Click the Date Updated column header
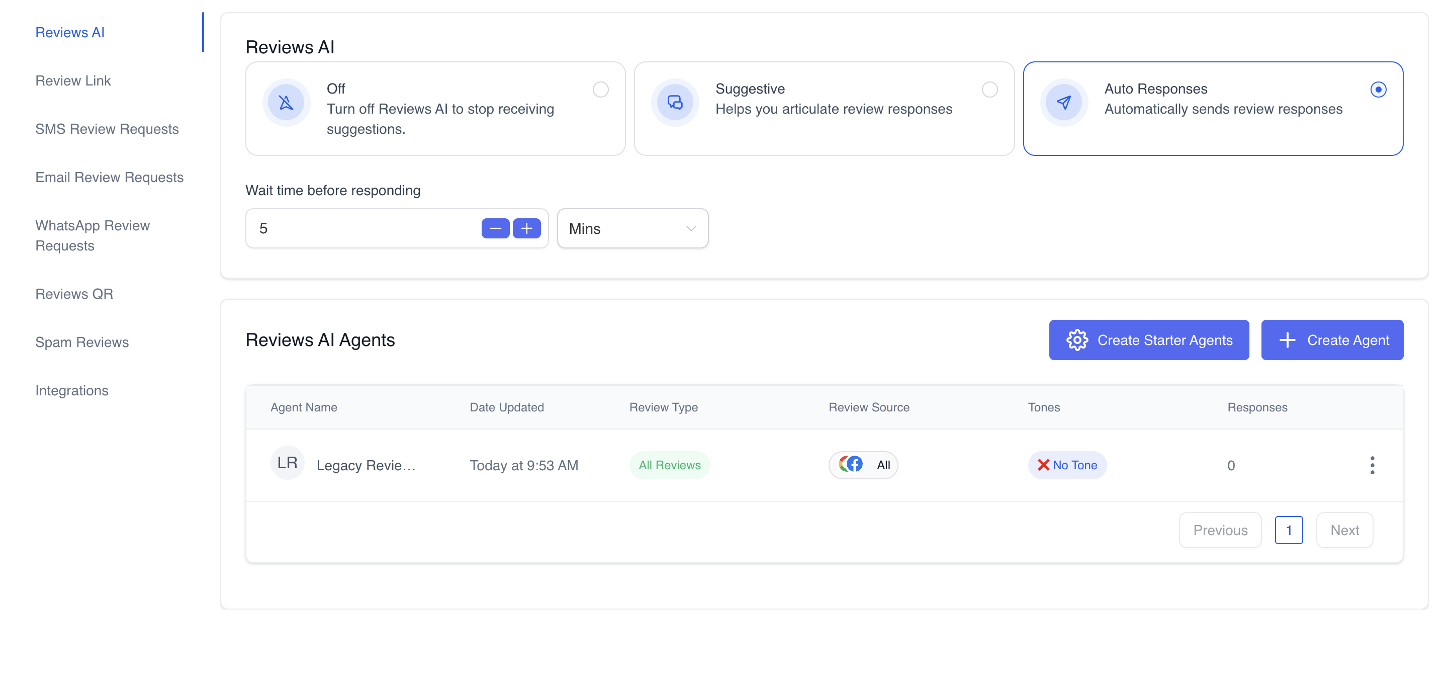This screenshot has height=685, width=1450. point(507,407)
